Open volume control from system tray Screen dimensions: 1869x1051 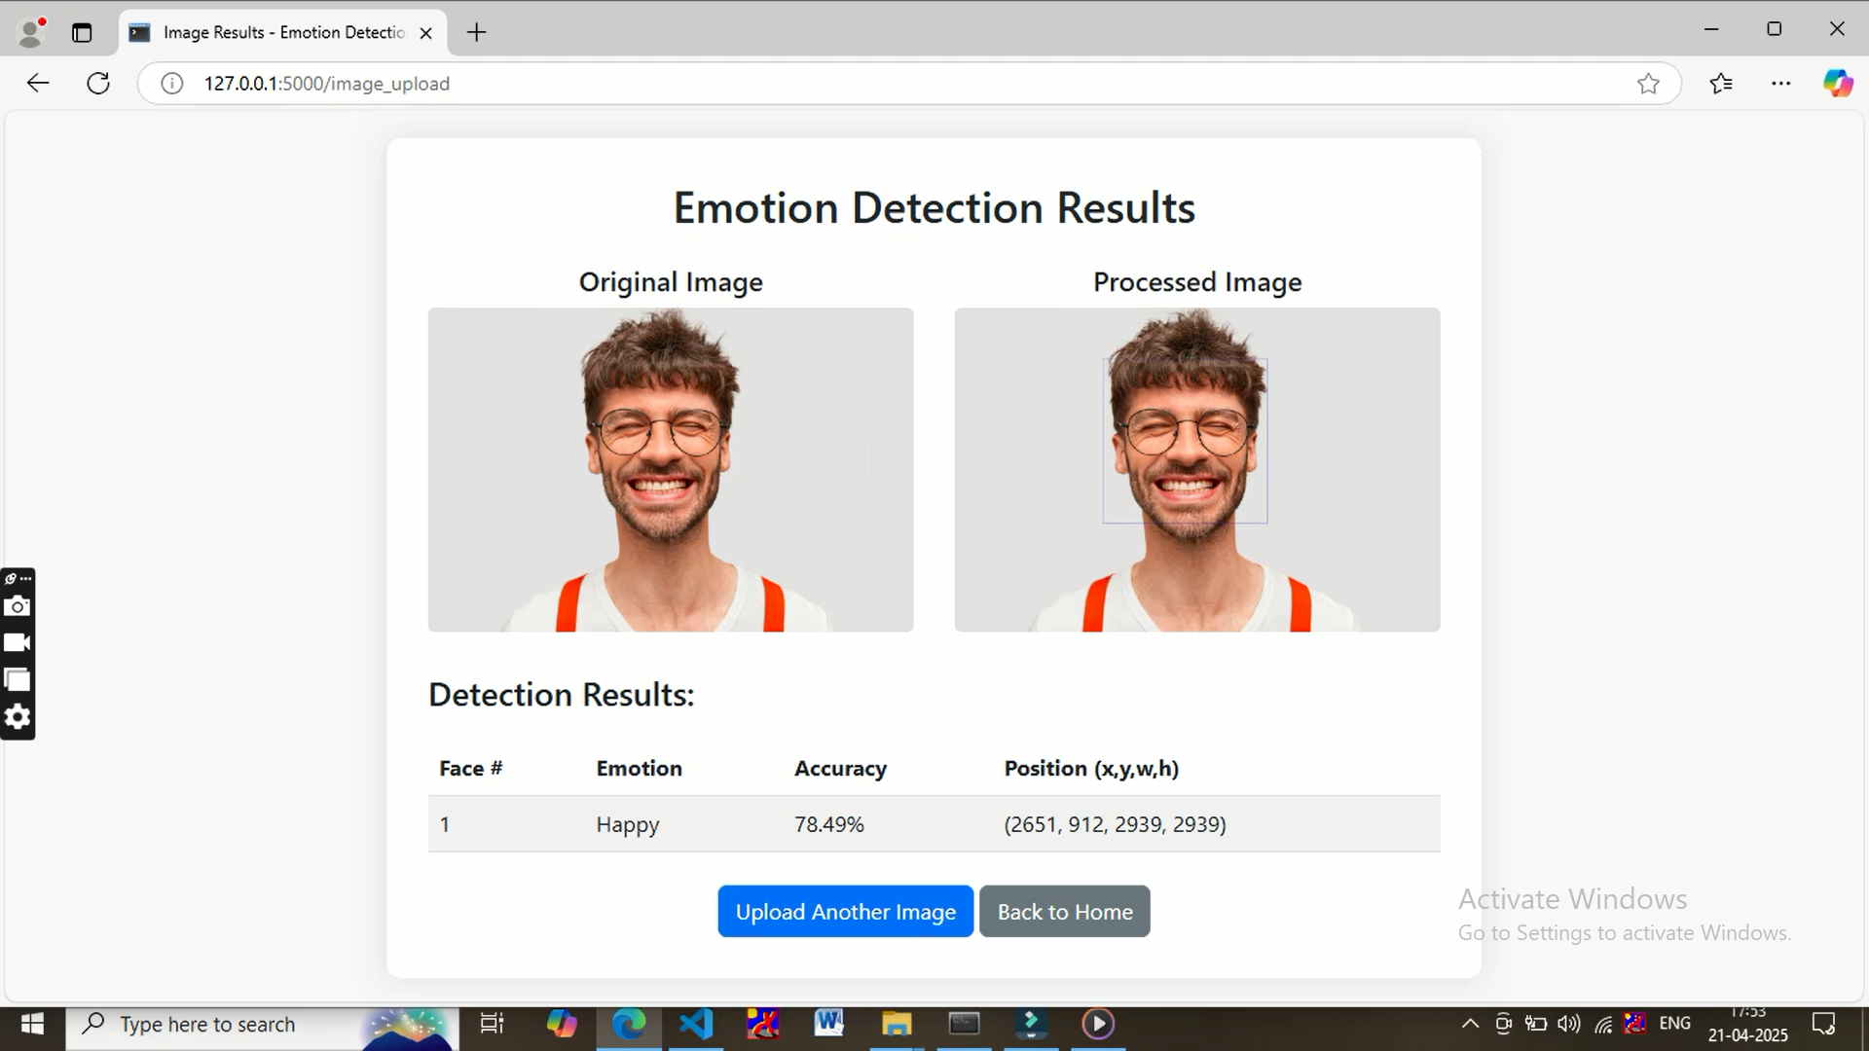[1568, 1024]
